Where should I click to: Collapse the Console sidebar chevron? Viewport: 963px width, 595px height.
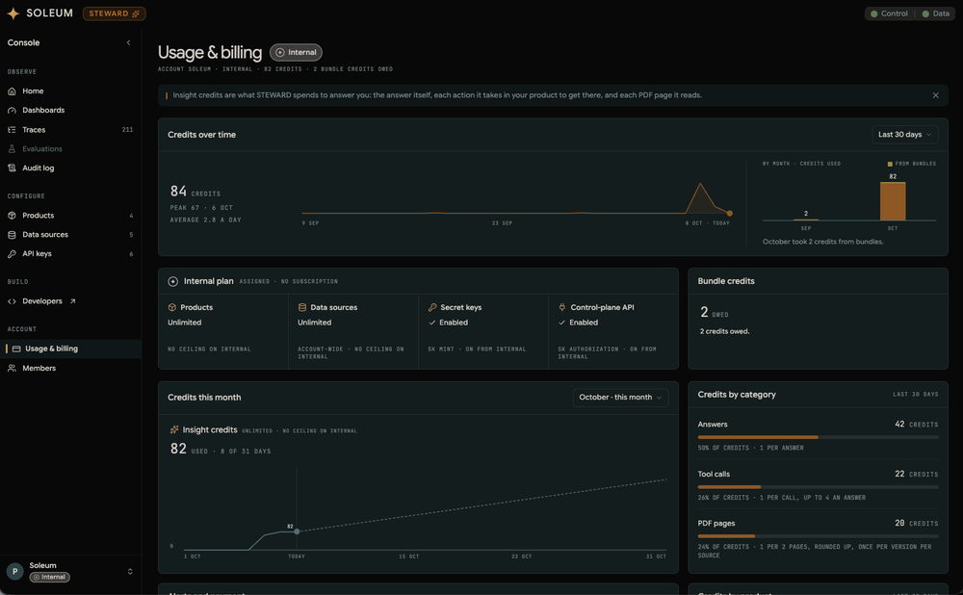128,43
